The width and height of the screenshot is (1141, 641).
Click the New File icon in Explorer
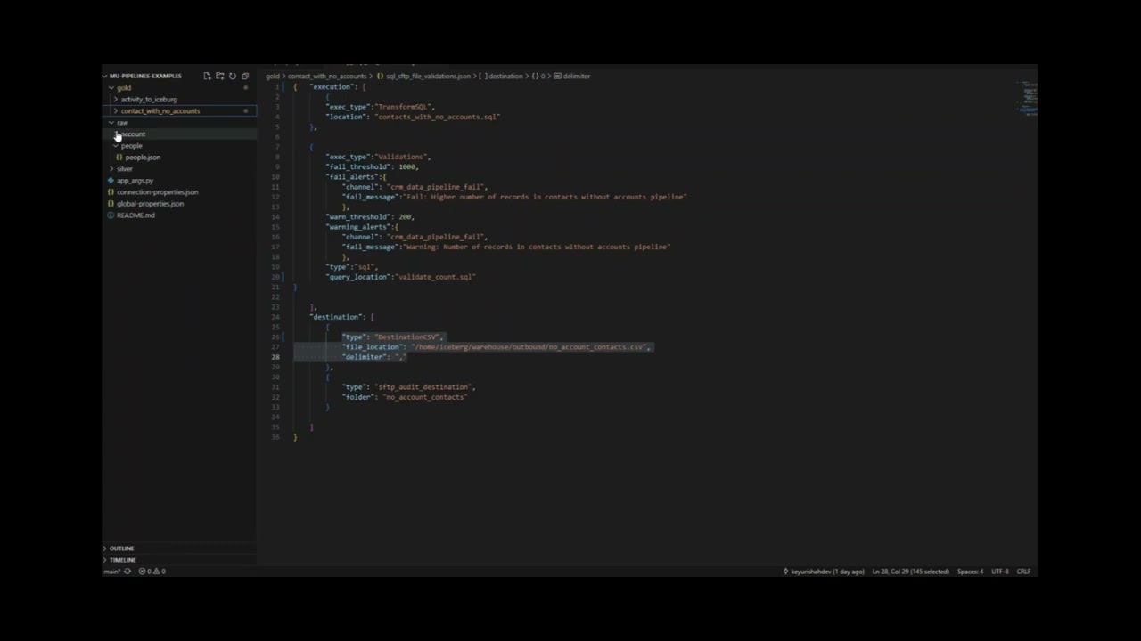pyautogui.click(x=207, y=76)
